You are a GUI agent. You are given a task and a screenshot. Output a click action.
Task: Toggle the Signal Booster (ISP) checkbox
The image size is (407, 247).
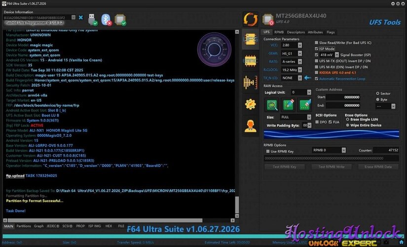click(316, 55)
